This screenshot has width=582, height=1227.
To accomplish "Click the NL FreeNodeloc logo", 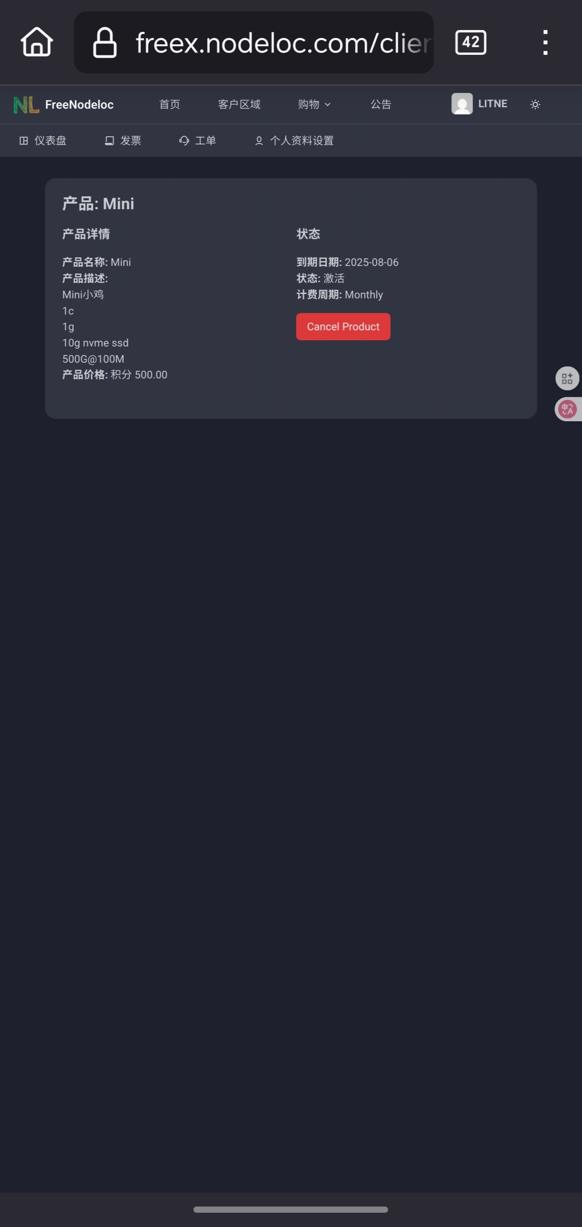I will [63, 104].
